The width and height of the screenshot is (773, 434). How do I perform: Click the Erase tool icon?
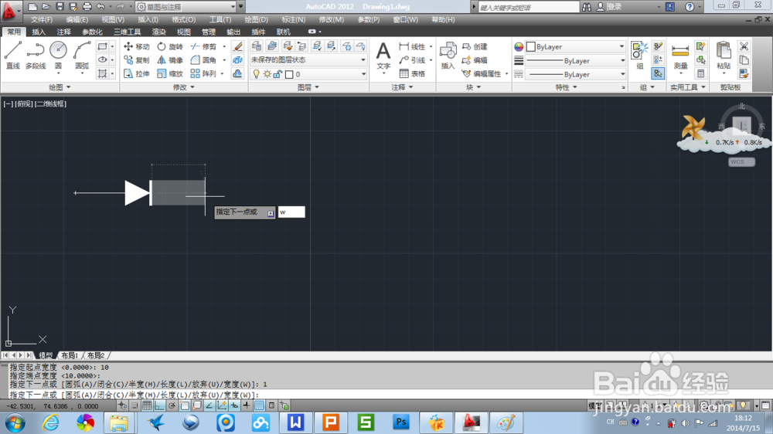pos(237,46)
